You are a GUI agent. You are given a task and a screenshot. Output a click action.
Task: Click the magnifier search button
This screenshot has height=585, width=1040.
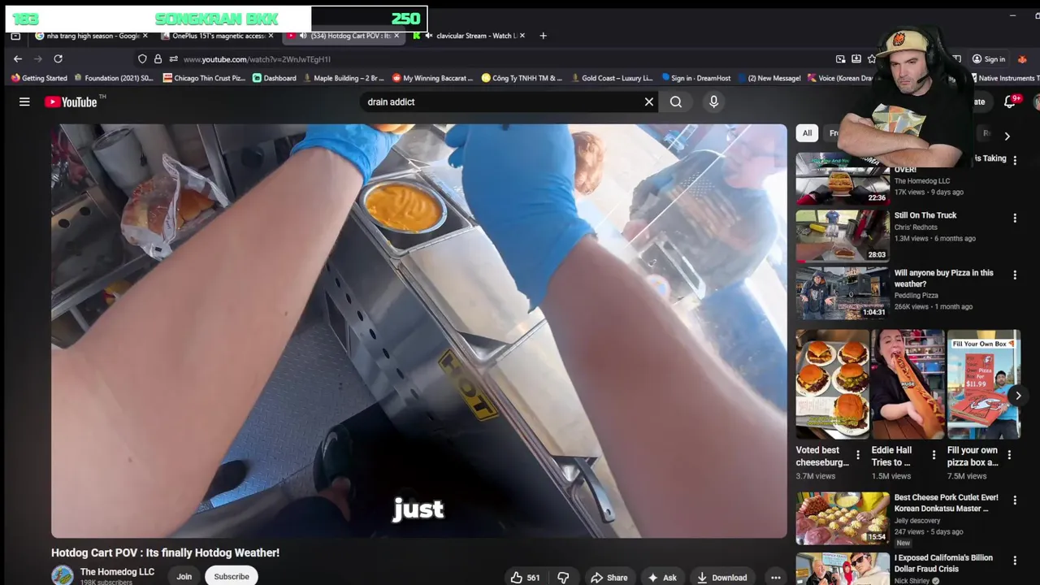pos(676,102)
